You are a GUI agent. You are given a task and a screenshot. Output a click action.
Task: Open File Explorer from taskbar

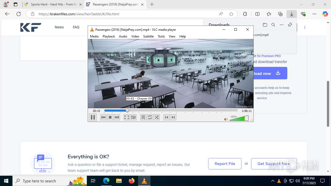click(x=119, y=181)
